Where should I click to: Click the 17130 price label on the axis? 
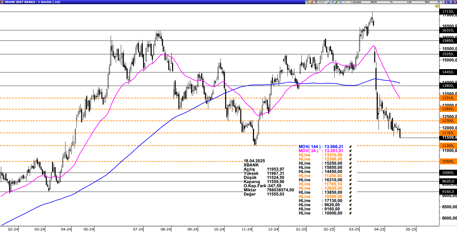pos(448,12)
